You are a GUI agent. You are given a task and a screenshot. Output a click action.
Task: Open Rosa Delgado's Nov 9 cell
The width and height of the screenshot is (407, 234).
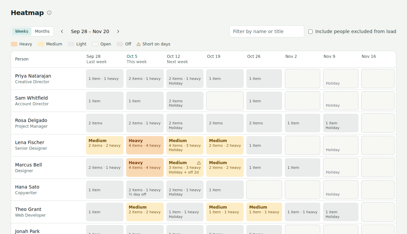pos(341,123)
